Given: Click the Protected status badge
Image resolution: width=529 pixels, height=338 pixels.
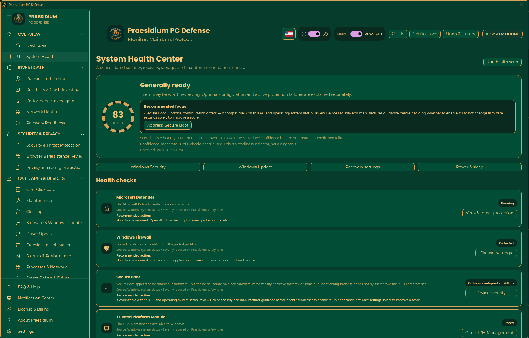Looking at the screenshot, I should [x=506, y=243].
